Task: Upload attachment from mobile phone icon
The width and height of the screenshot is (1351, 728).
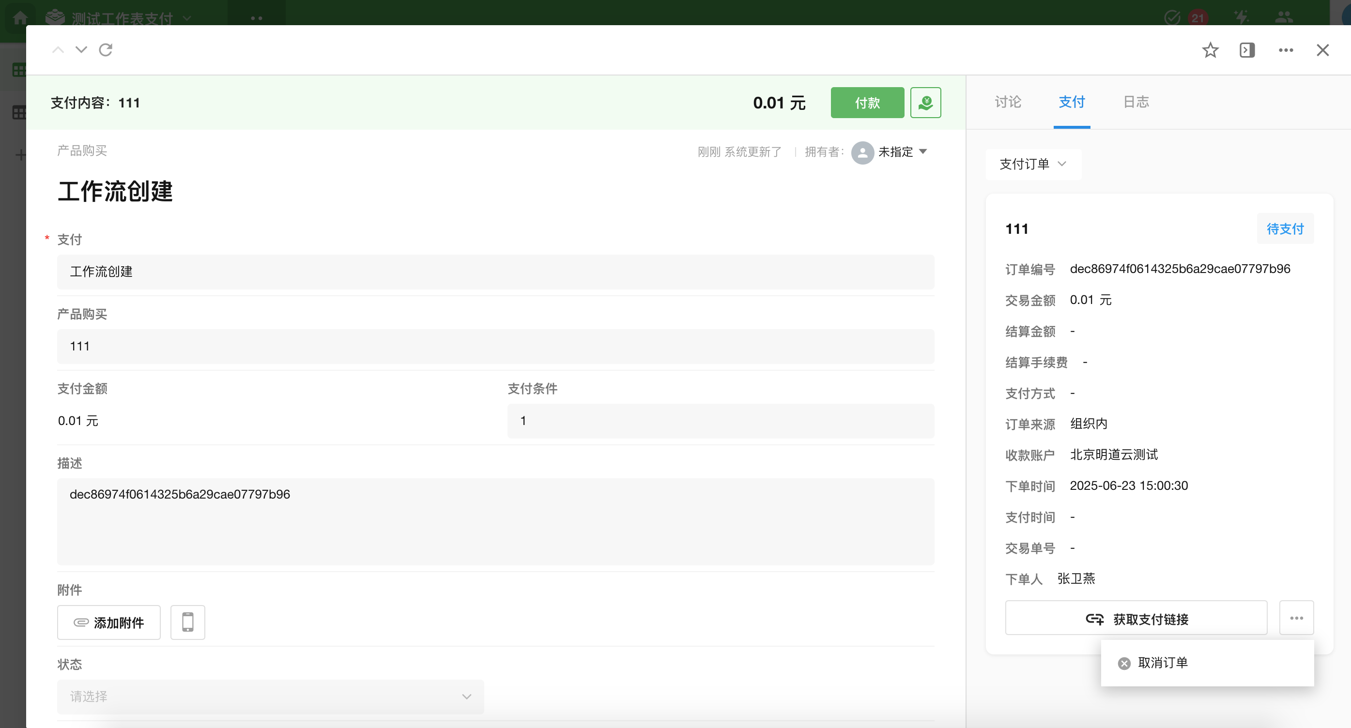Action: 187,622
